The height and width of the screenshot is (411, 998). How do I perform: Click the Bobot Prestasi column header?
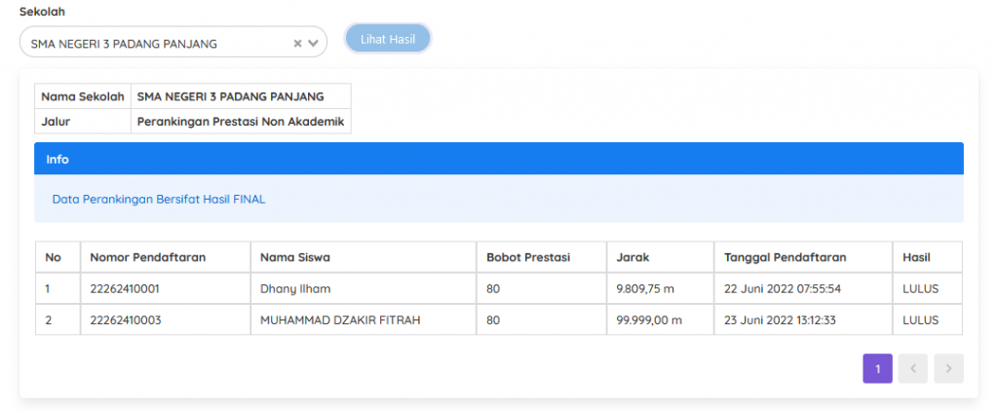(528, 257)
